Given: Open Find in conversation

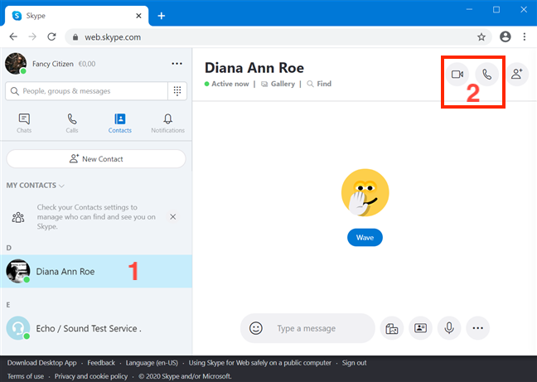Looking at the screenshot, I should click(x=319, y=84).
